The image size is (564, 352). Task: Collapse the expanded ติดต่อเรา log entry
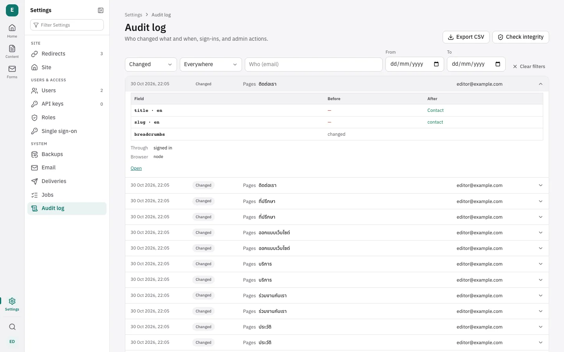(337, 84)
